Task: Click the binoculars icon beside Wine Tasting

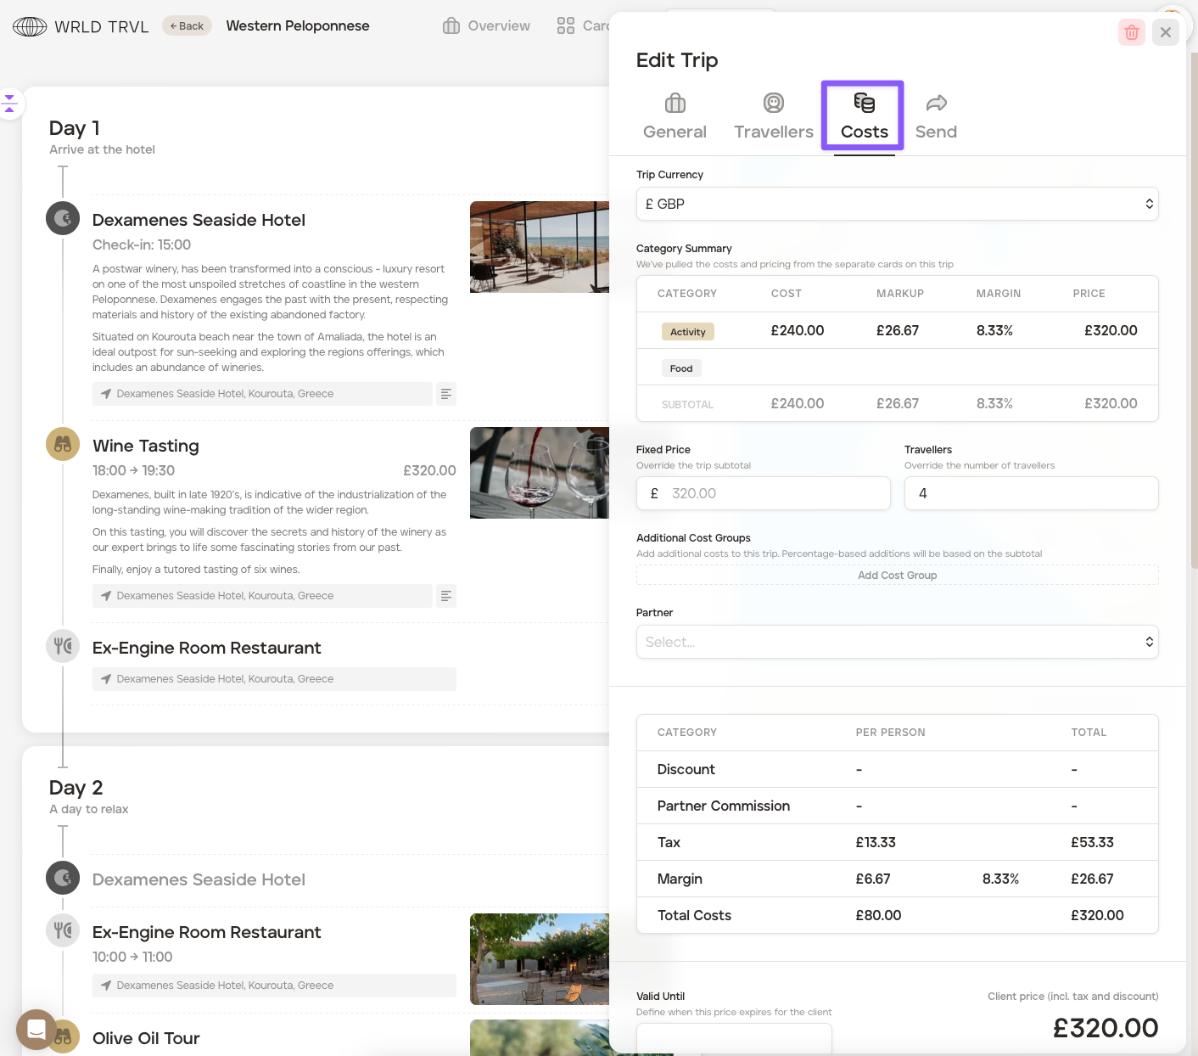Action: (63, 444)
